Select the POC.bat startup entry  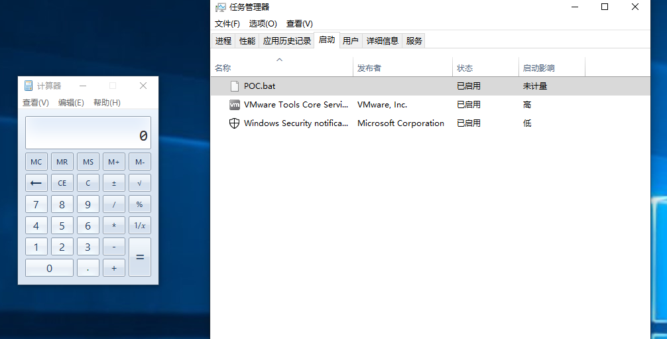[x=430, y=86]
